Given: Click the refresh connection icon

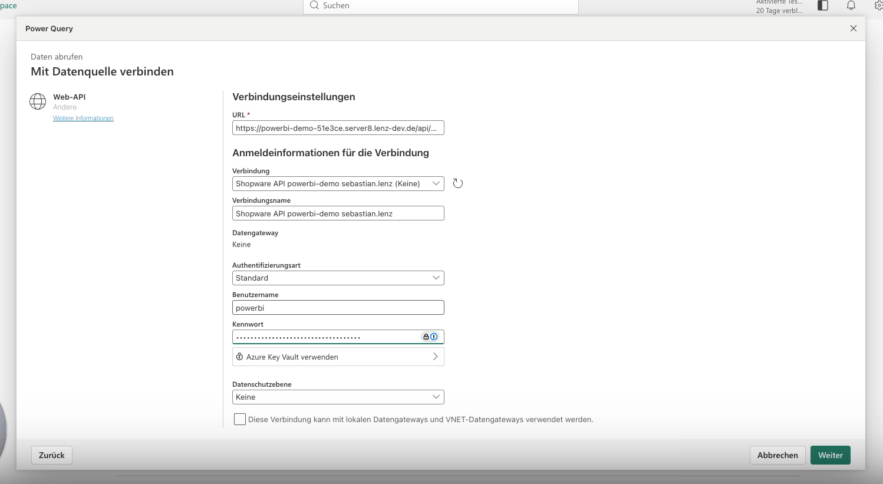Looking at the screenshot, I should coord(458,183).
